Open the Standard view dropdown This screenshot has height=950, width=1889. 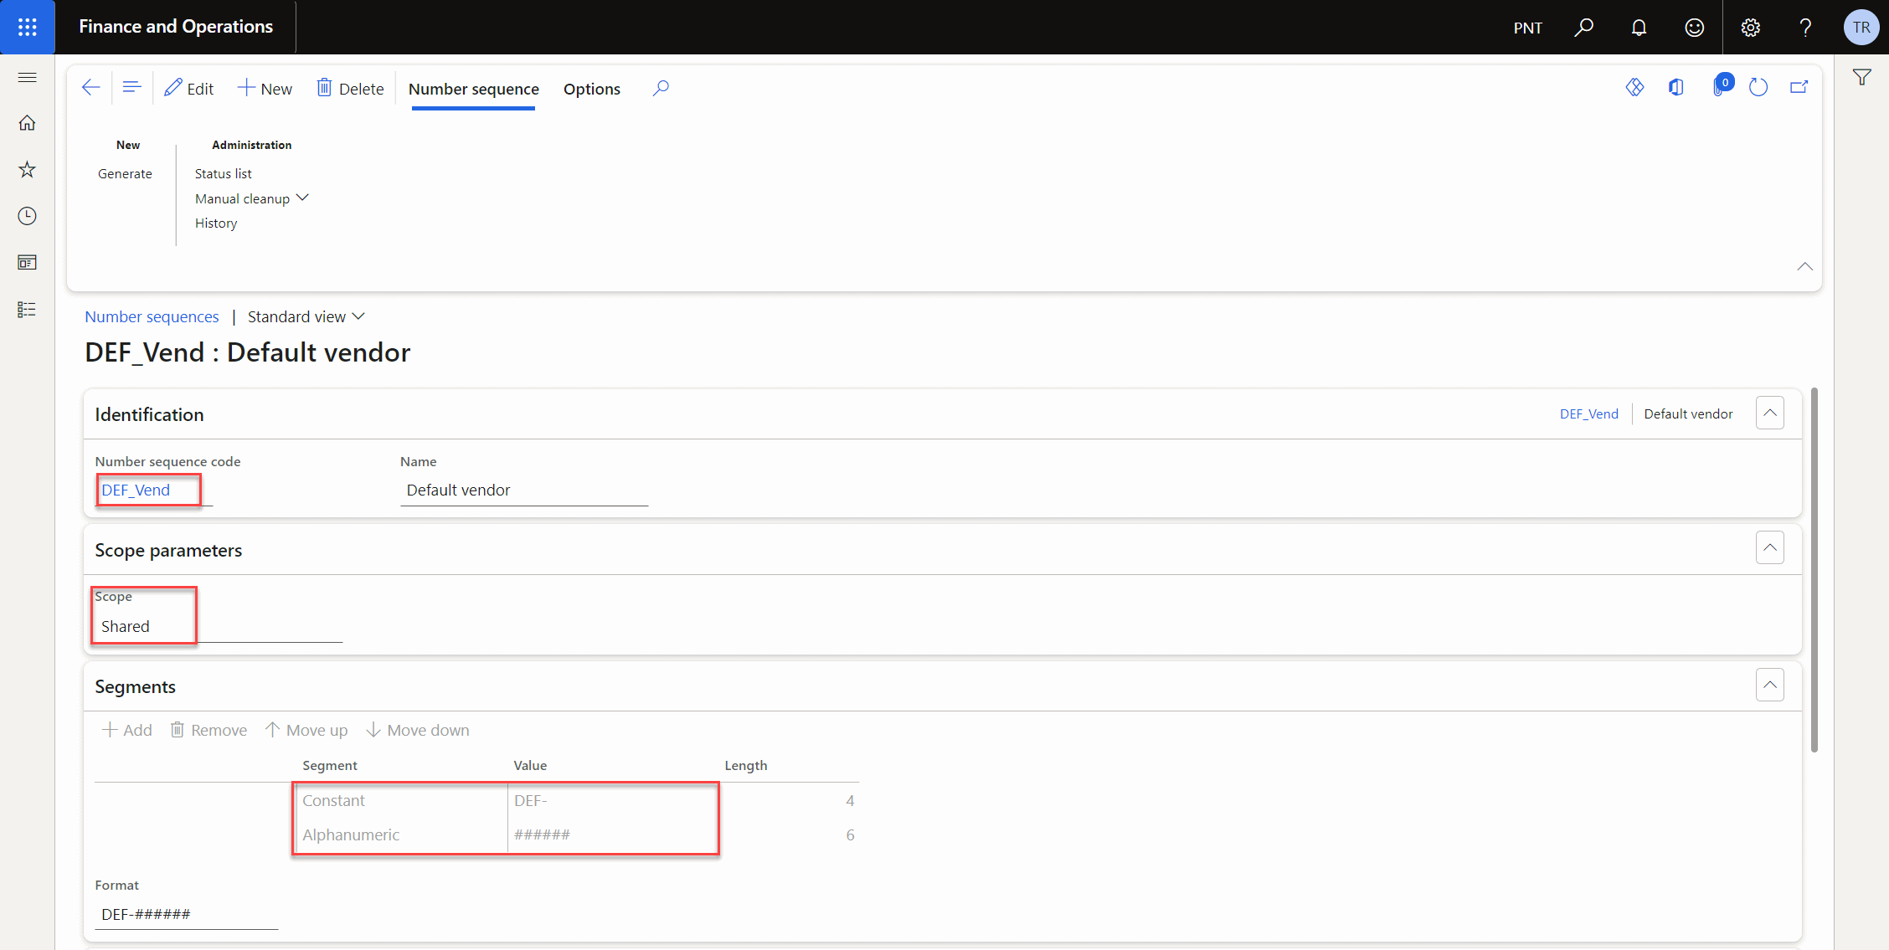coord(306,316)
